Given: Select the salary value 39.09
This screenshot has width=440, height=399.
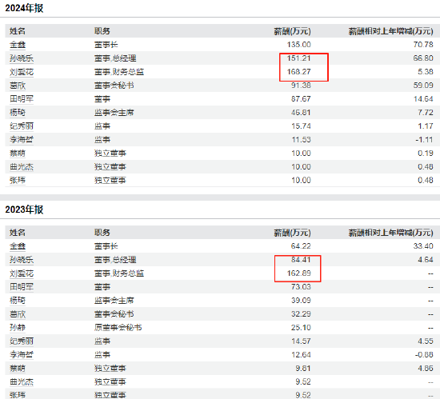Looking at the screenshot, I should (x=301, y=301).
